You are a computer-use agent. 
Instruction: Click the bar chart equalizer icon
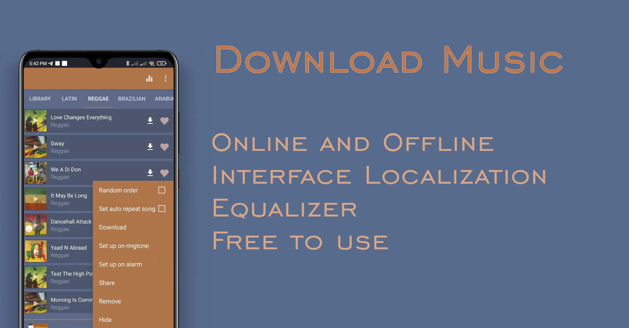149,78
